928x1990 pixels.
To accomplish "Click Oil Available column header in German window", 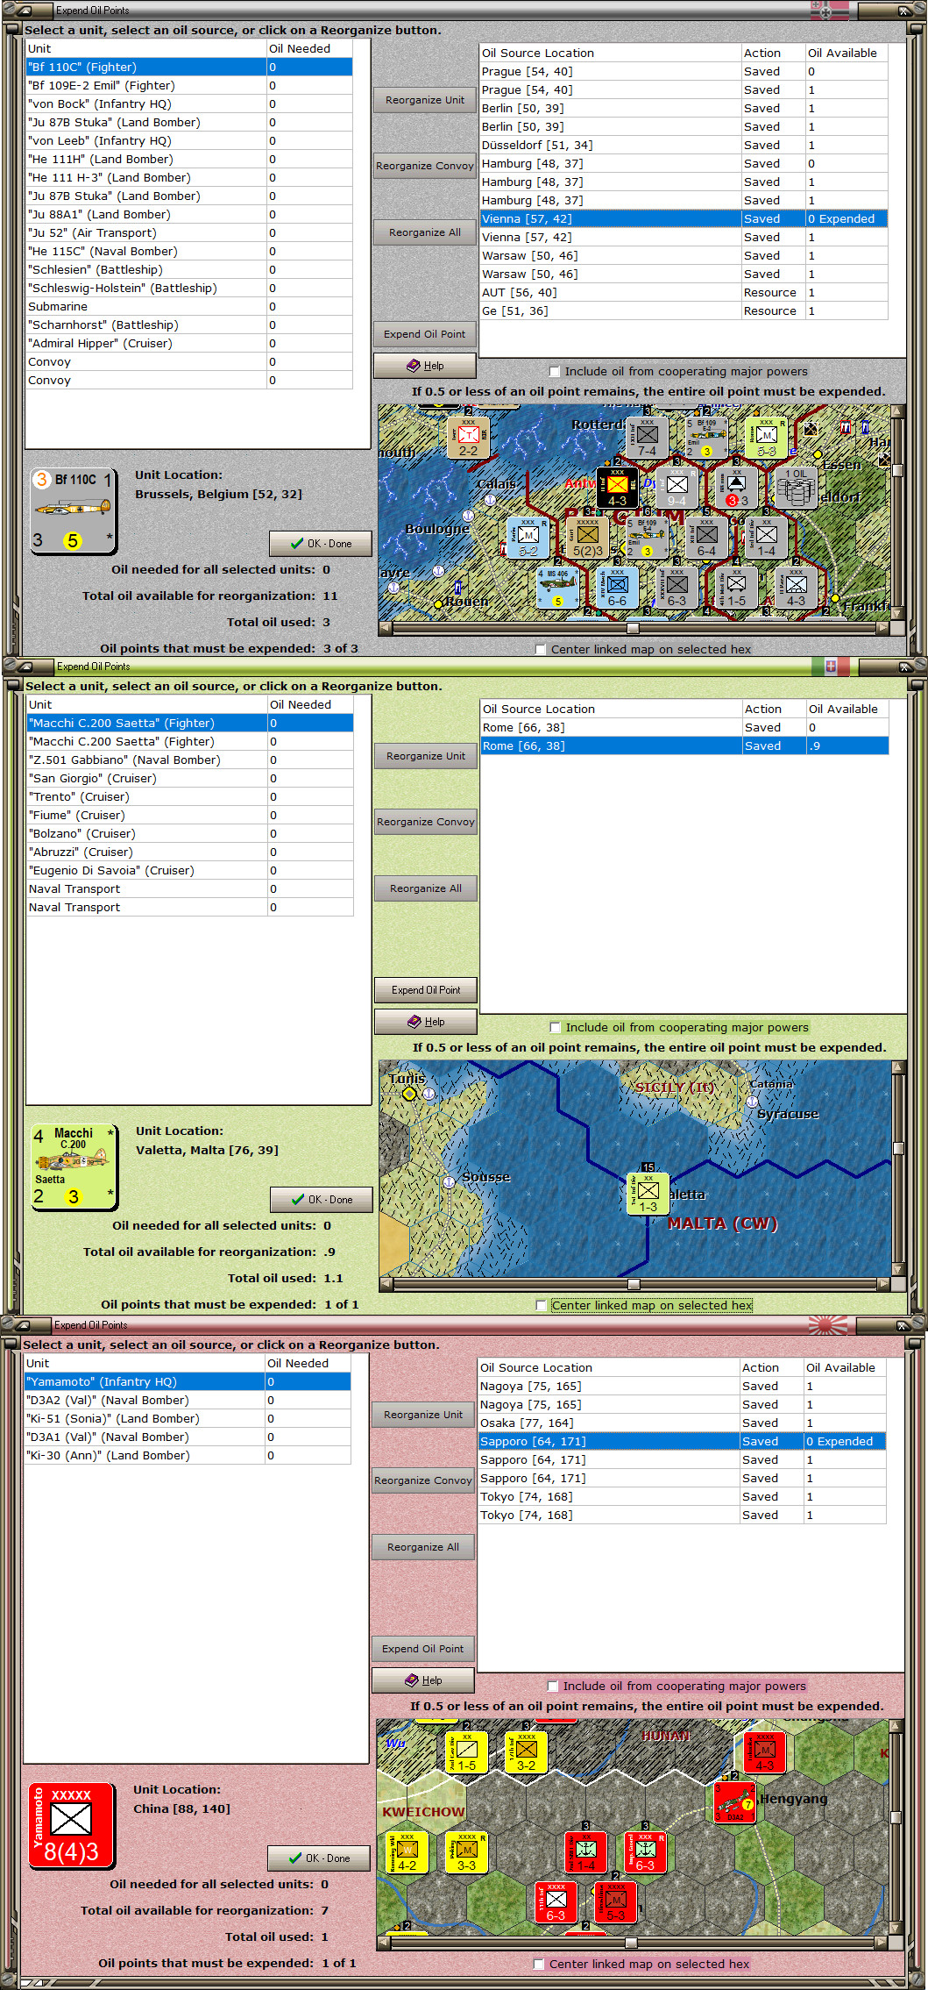I will tap(847, 53).
